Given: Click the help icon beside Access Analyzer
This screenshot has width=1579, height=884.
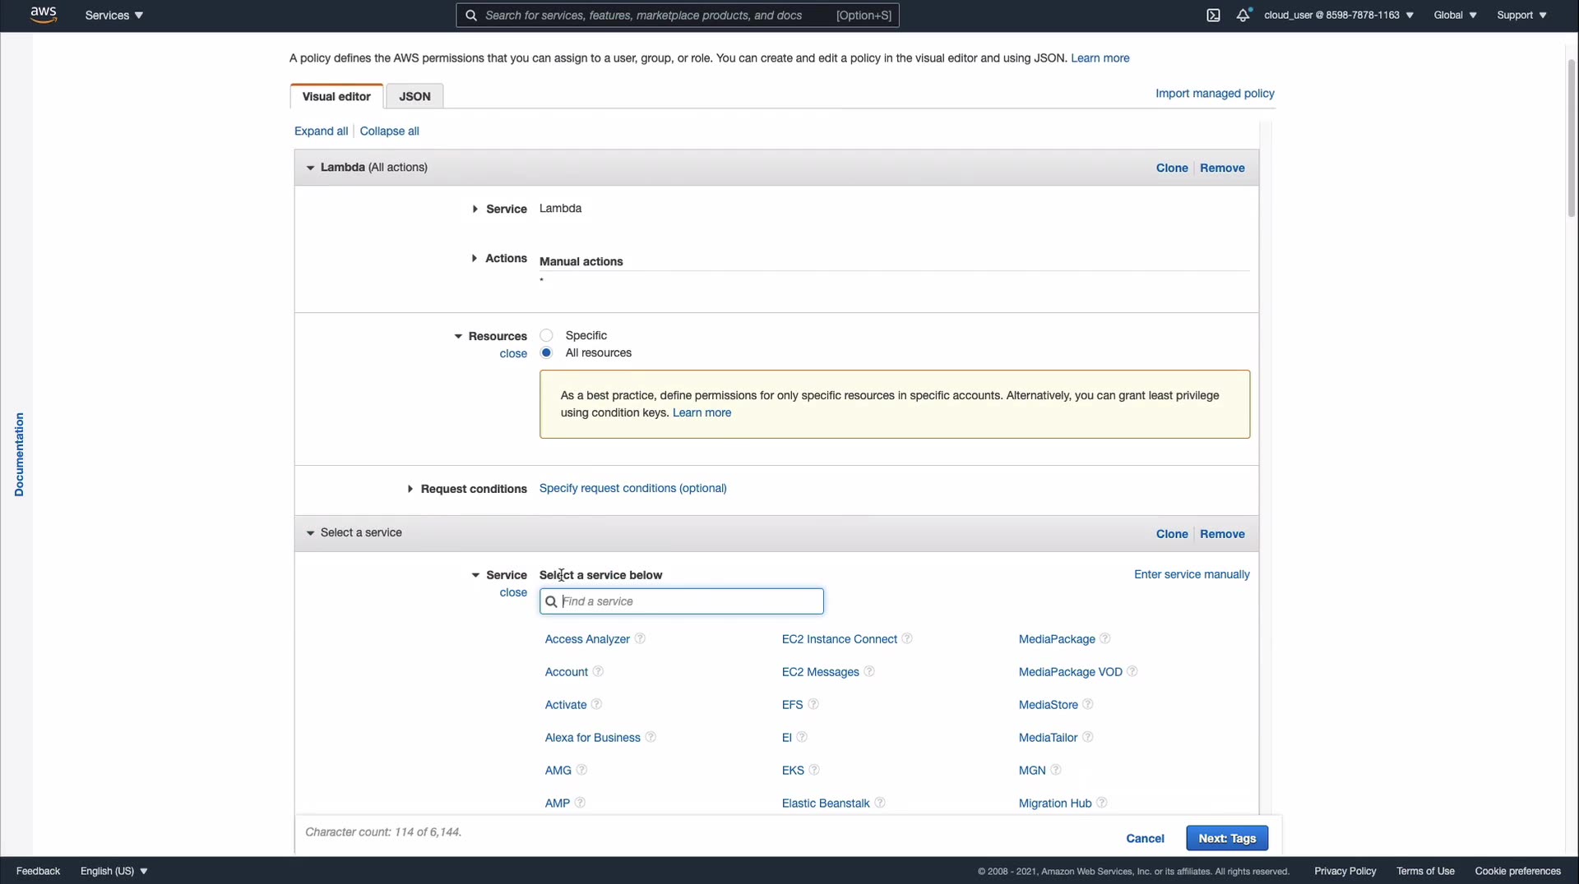Looking at the screenshot, I should tap(640, 638).
